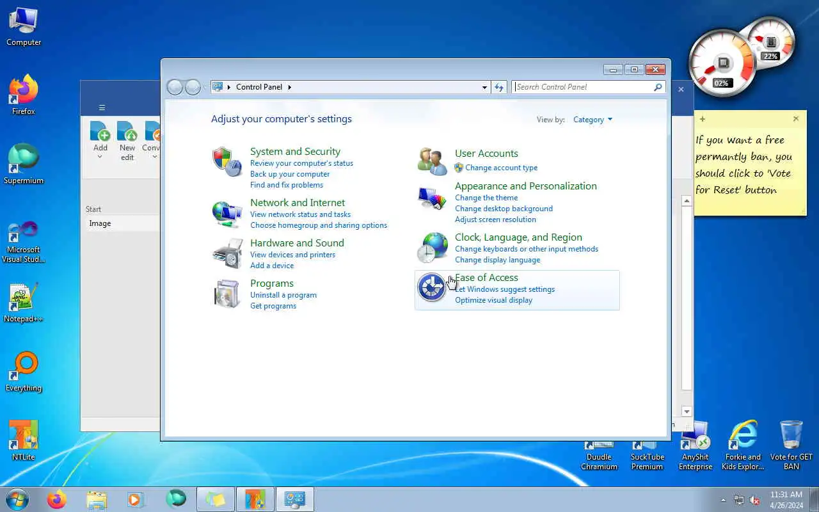Open the hamburger menu in the background window
This screenshot has height=512, width=819.
(x=102, y=108)
